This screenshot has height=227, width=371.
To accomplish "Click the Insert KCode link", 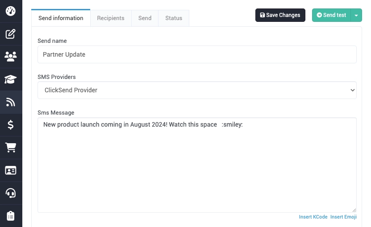I will click(313, 217).
